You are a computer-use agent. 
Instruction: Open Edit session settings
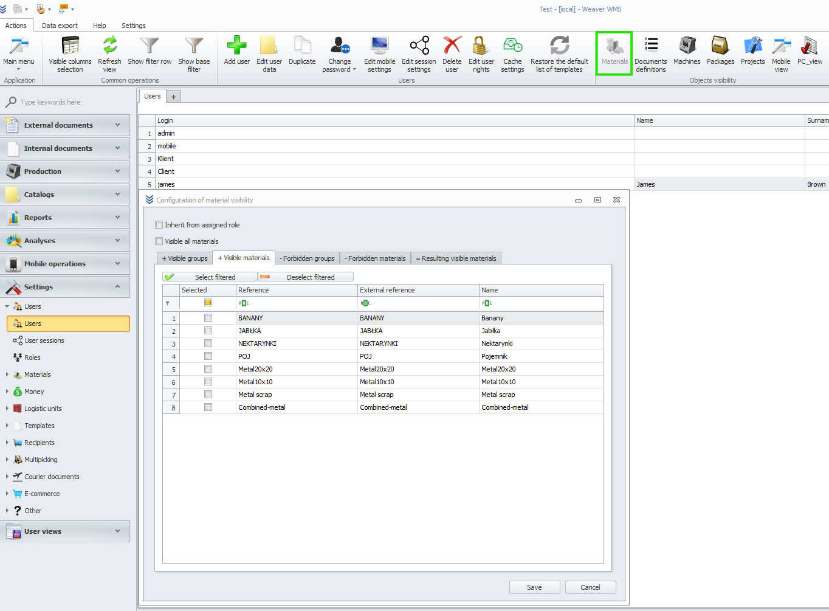click(419, 54)
